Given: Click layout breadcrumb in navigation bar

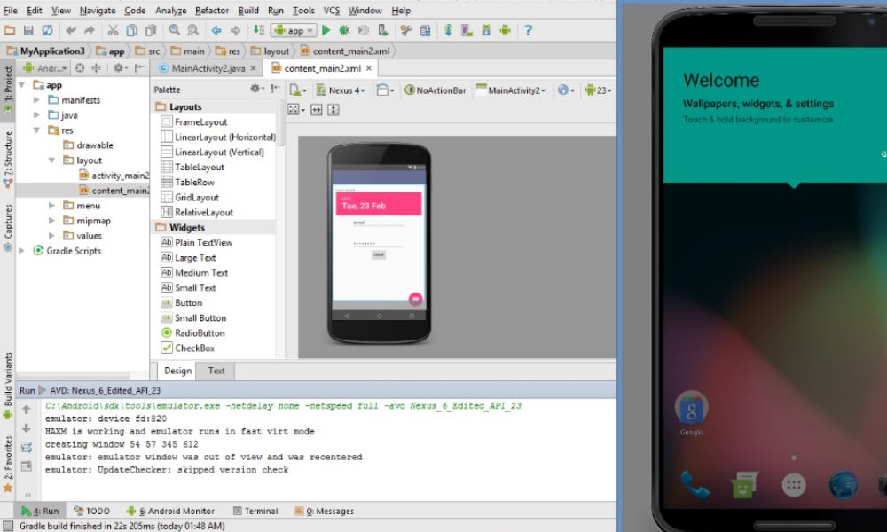Looking at the screenshot, I should pyautogui.click(x=271, y=51).
